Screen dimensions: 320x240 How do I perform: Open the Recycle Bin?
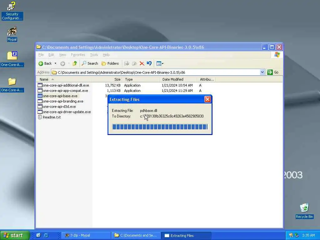(304, 211)
